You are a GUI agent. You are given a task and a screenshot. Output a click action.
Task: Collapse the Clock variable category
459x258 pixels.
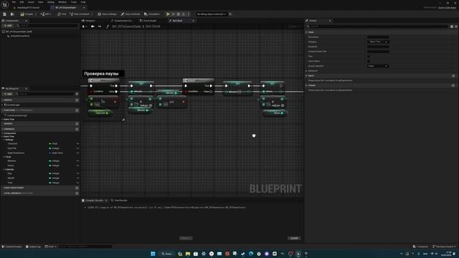pyautogui.click(x=4, y=157)
